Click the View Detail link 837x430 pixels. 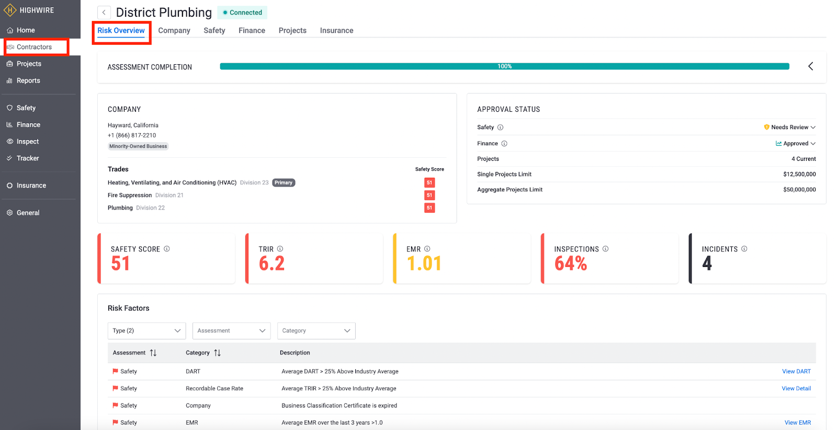[796, 389]
